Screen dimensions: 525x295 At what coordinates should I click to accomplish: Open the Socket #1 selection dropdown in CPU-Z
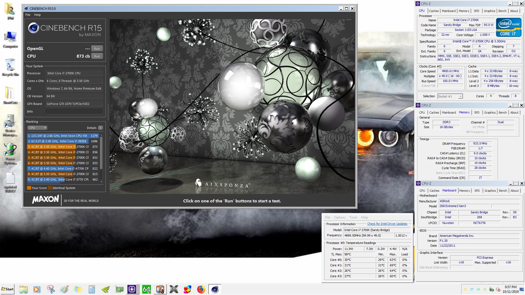(x=450, y=96)
